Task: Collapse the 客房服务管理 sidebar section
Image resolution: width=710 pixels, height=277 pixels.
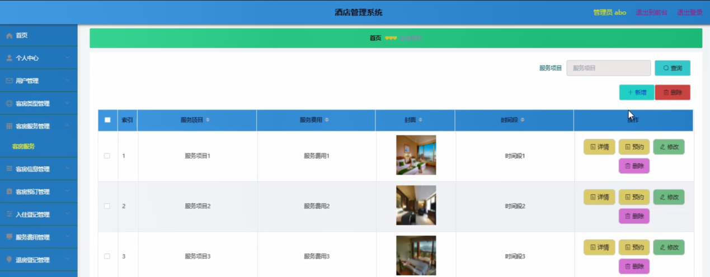Action: tap(39, 126)
